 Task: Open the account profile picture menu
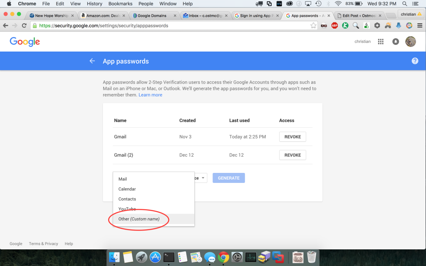click(x=411, y=42)
